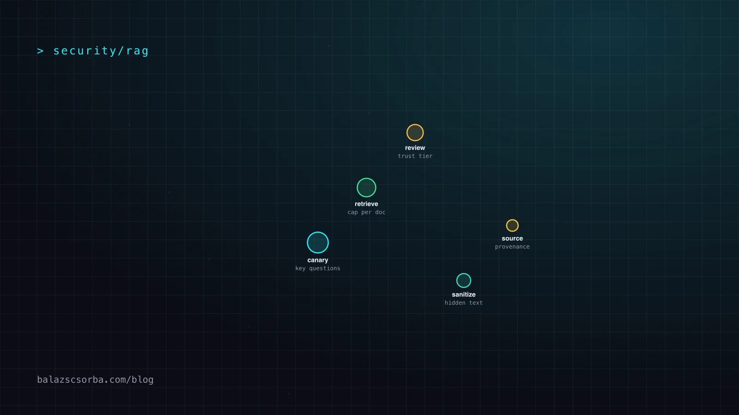Click the teal sanitize node circle
739x415 pixels.
pos(464,280)
